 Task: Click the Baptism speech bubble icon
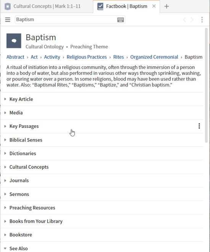click(x=14, y=41)
